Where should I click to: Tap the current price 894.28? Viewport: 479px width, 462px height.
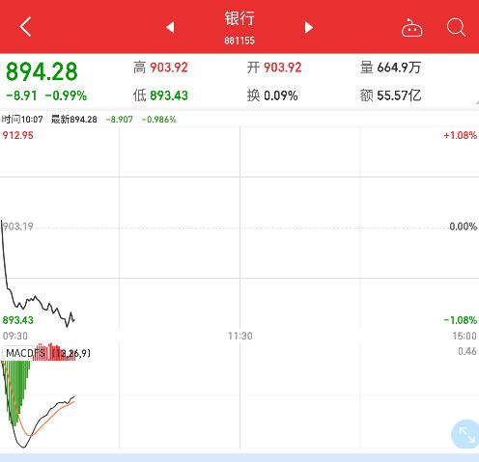[42, 71]
